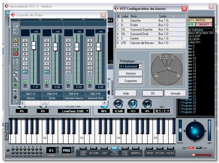Select the Caisson de Basses LFE row
Image resolution: width=219 pixels, height=163 pixels.
151,43
